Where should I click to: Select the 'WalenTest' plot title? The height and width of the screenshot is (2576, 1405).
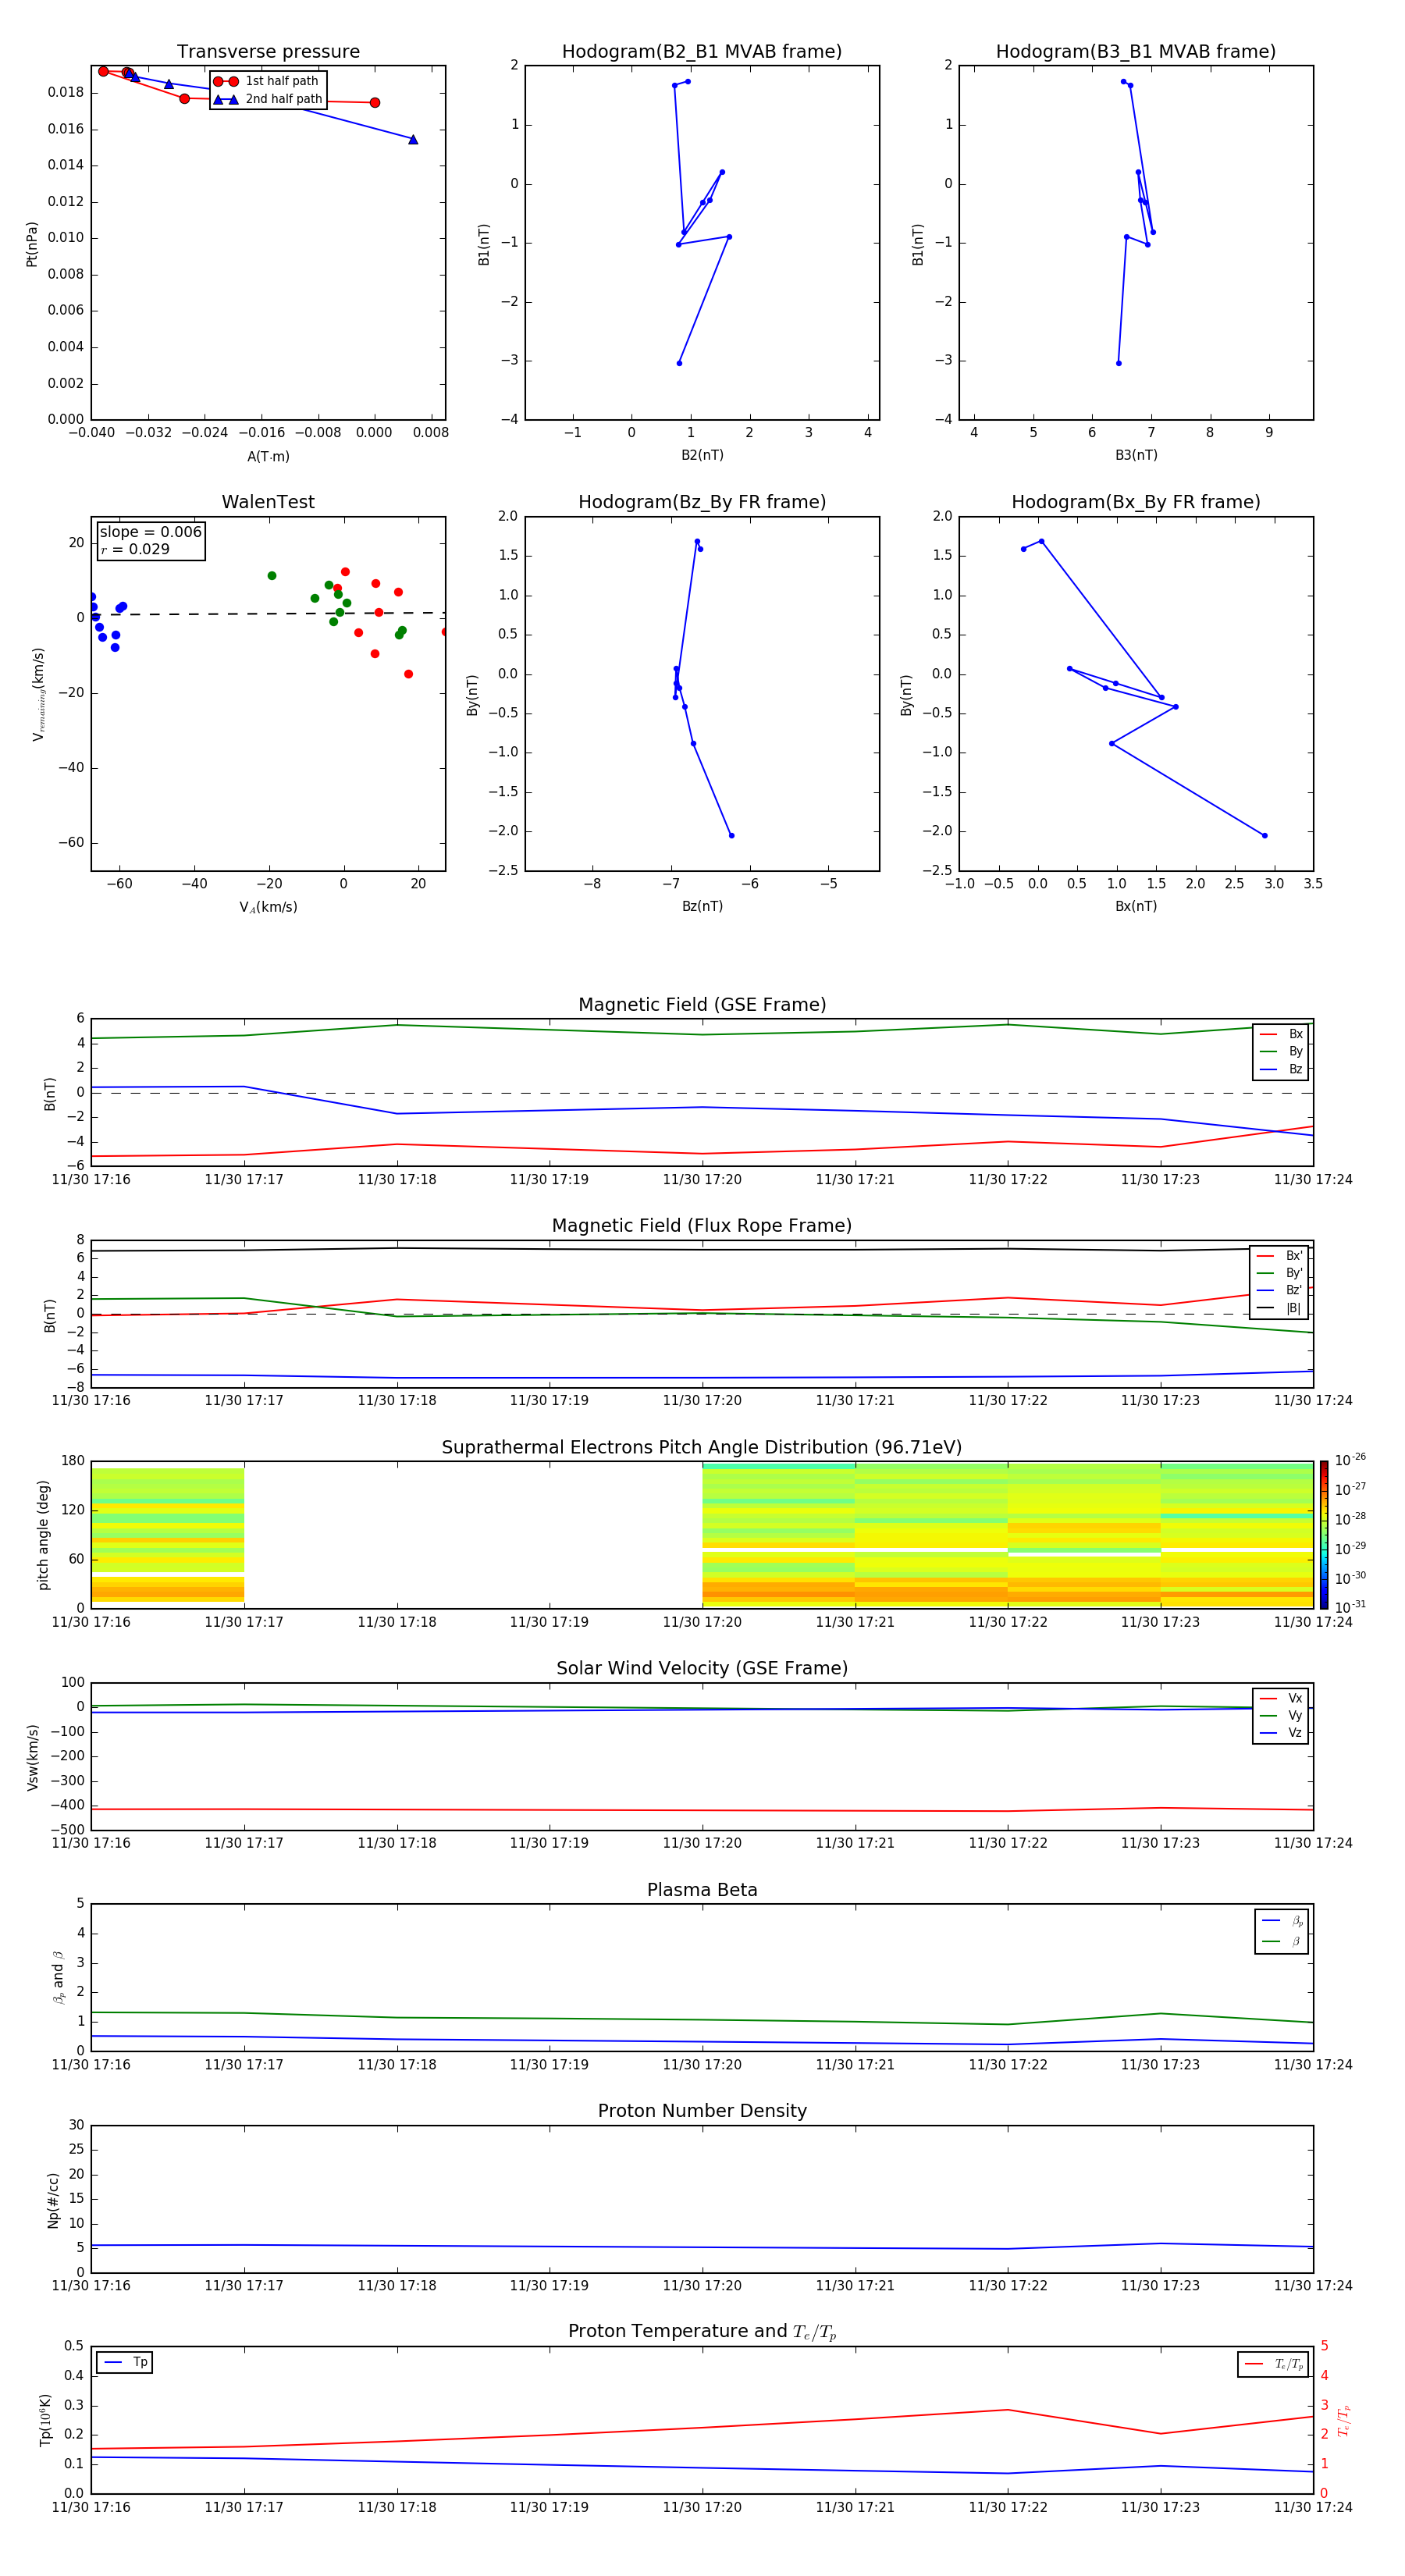click(x=268, y=502)
